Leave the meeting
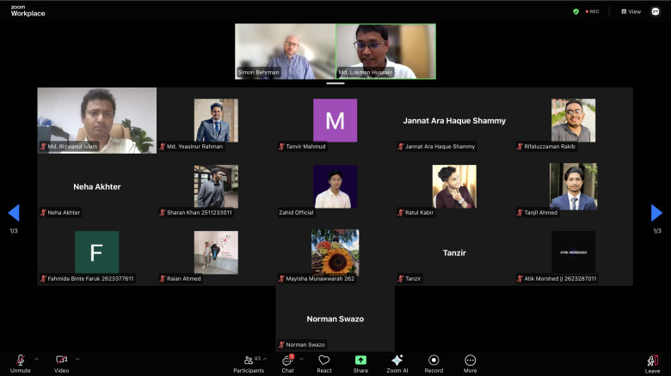The width and height of the screenshot is (671, 376). coord(652,364)
